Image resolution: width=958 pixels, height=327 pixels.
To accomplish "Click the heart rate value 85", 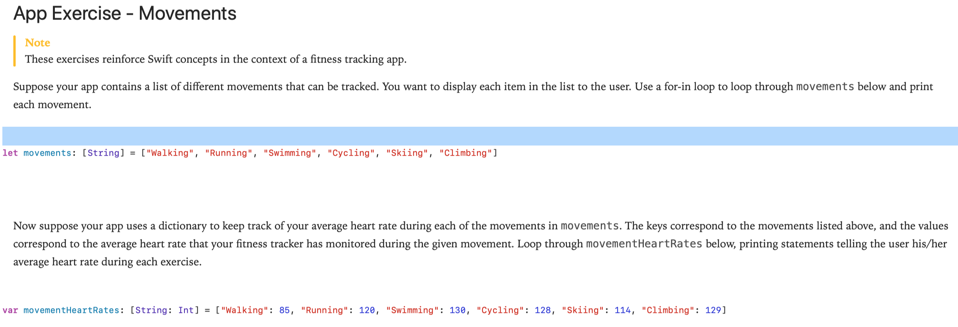I will (284, 310).
